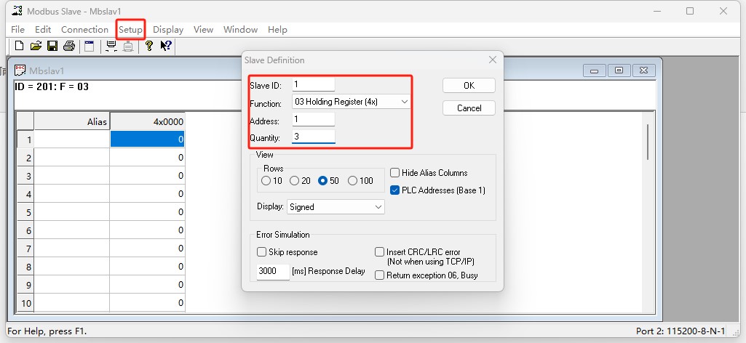Close the Slave Definition dialog
746x343 pixels.
click(493, 60)
